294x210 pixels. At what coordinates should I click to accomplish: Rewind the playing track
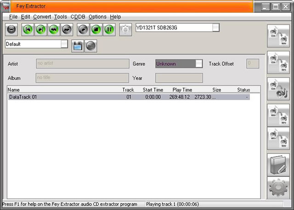coord(54,29)
